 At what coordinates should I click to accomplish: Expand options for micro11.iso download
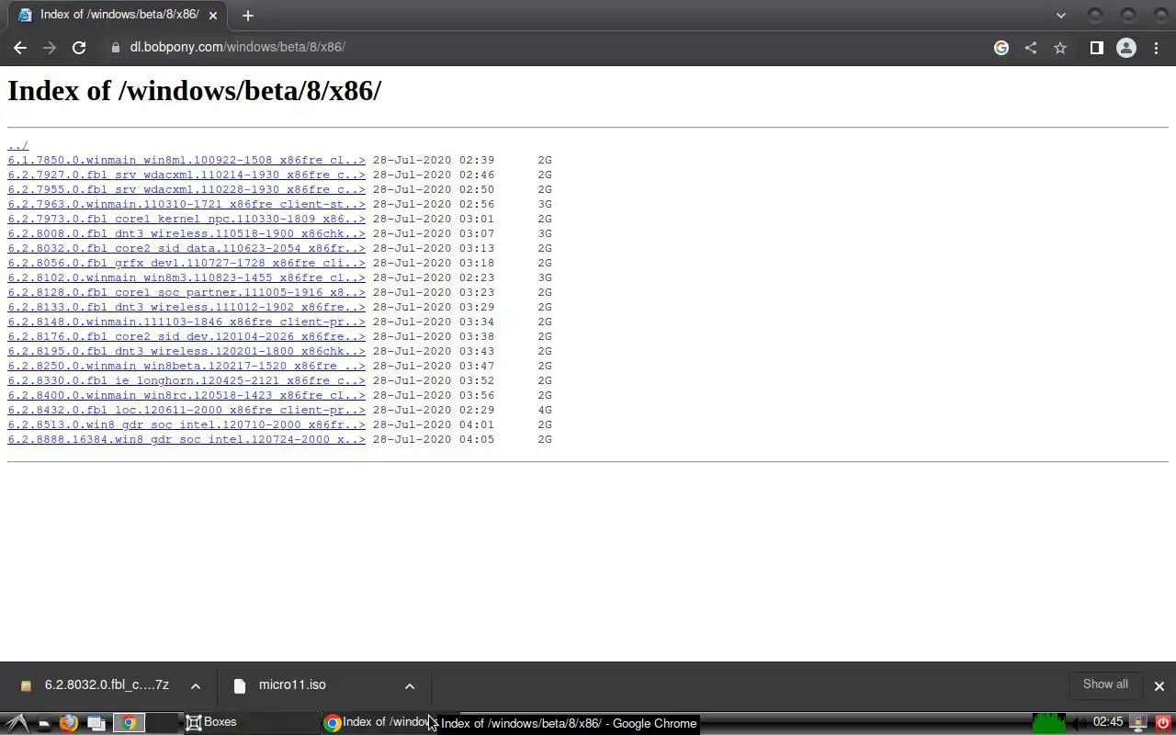click(410, 685)
